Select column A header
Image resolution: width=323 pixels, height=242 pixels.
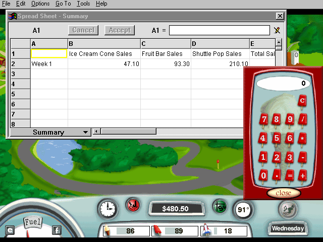(49, 44)
